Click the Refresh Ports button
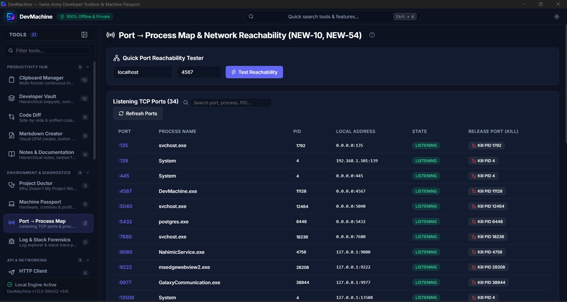This screenshot has height=302, width=567. 138,113
